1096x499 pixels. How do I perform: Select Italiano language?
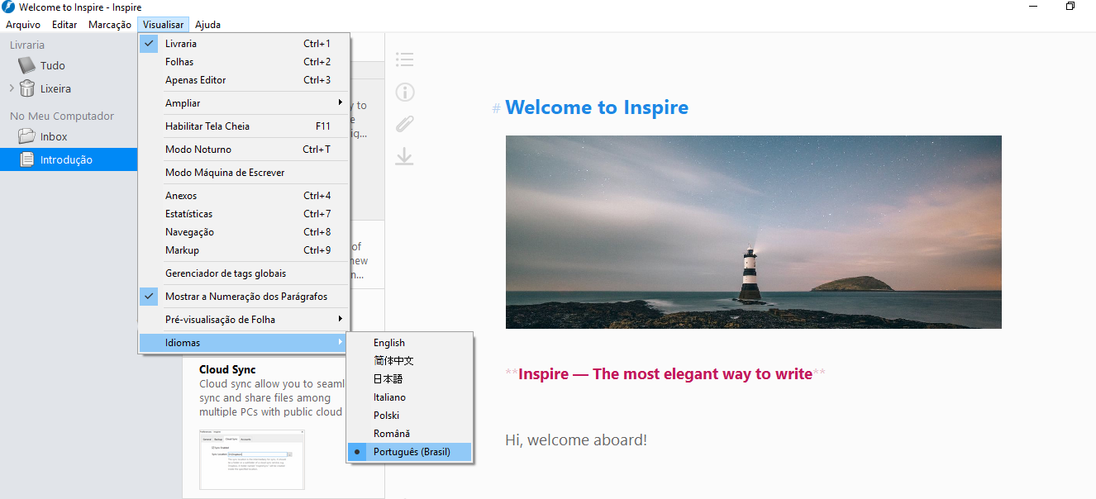[x=410, y=397]
